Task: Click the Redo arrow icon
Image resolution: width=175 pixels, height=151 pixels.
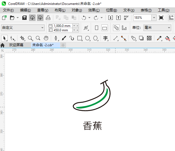Action: [96, 18]
